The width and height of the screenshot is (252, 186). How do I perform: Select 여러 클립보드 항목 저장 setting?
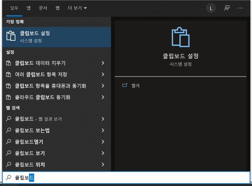click(57, 74)
